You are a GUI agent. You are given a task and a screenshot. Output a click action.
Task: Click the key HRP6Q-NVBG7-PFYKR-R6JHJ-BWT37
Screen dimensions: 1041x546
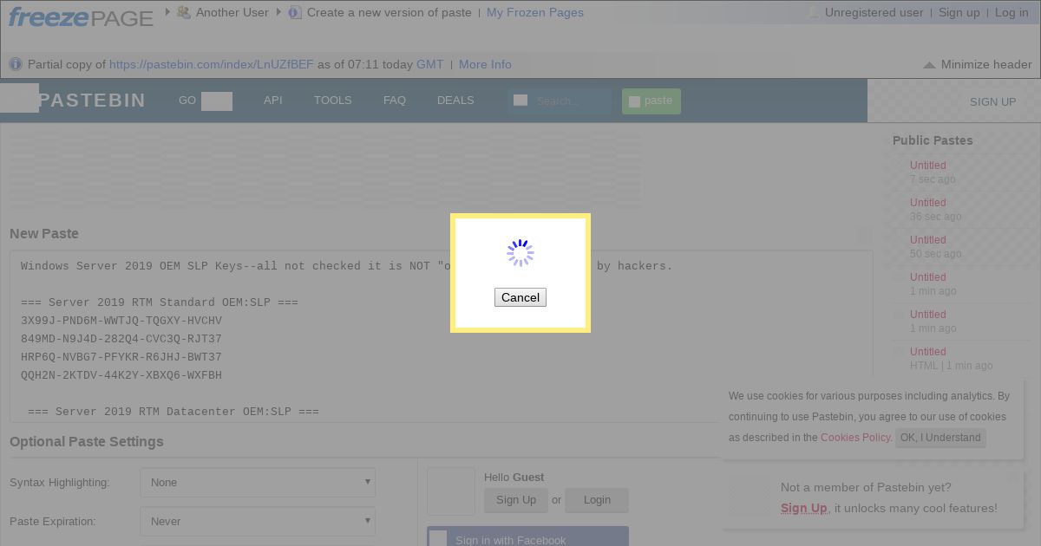coord(121,357)
